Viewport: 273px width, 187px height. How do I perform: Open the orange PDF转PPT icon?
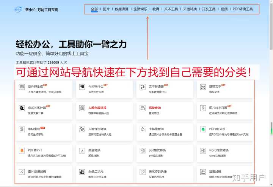[x=22, y=151]
